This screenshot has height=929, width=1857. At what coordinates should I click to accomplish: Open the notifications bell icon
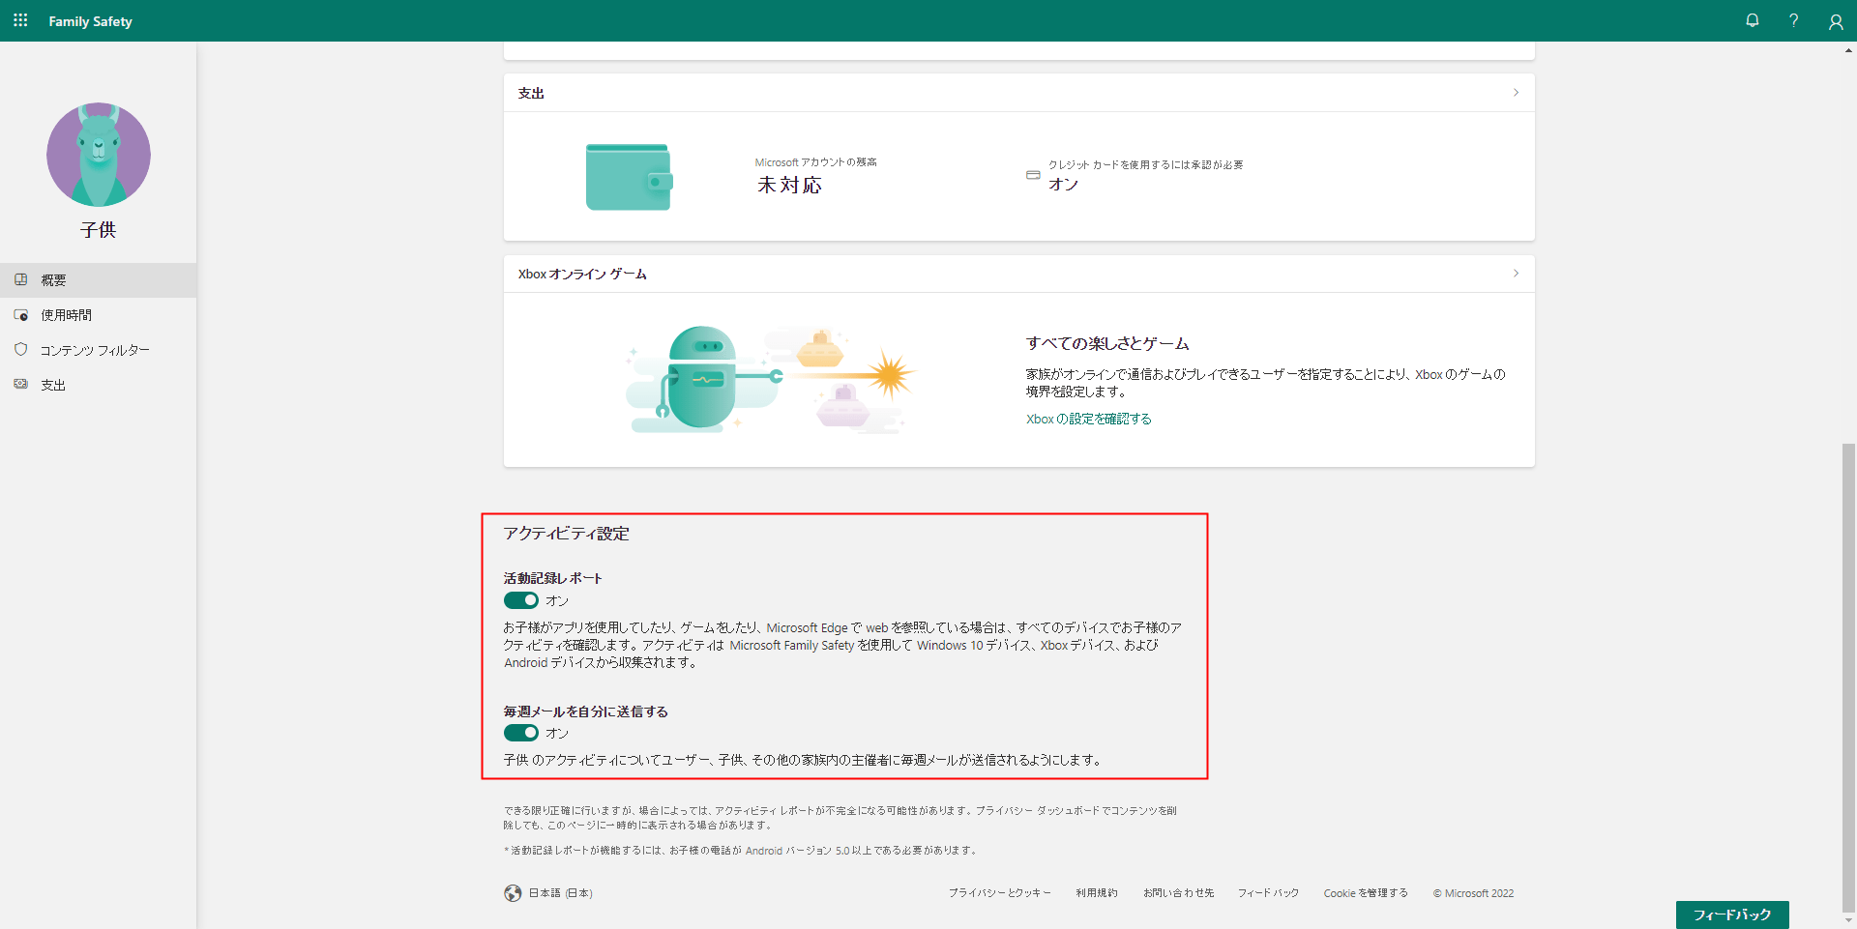(1752, 20)
